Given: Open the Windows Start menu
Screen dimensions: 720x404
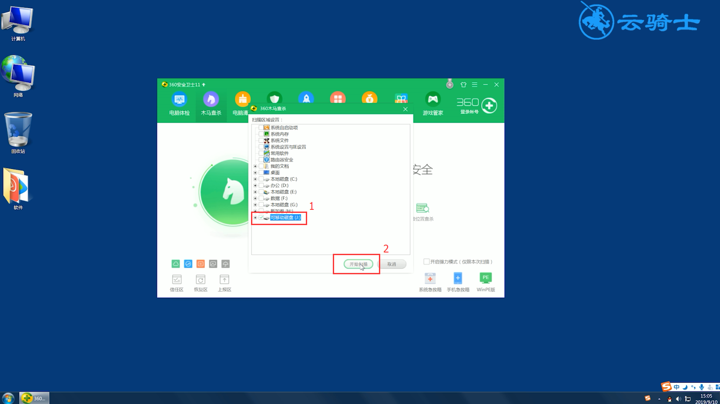Looking at the screenshot, I should point(8,398).
